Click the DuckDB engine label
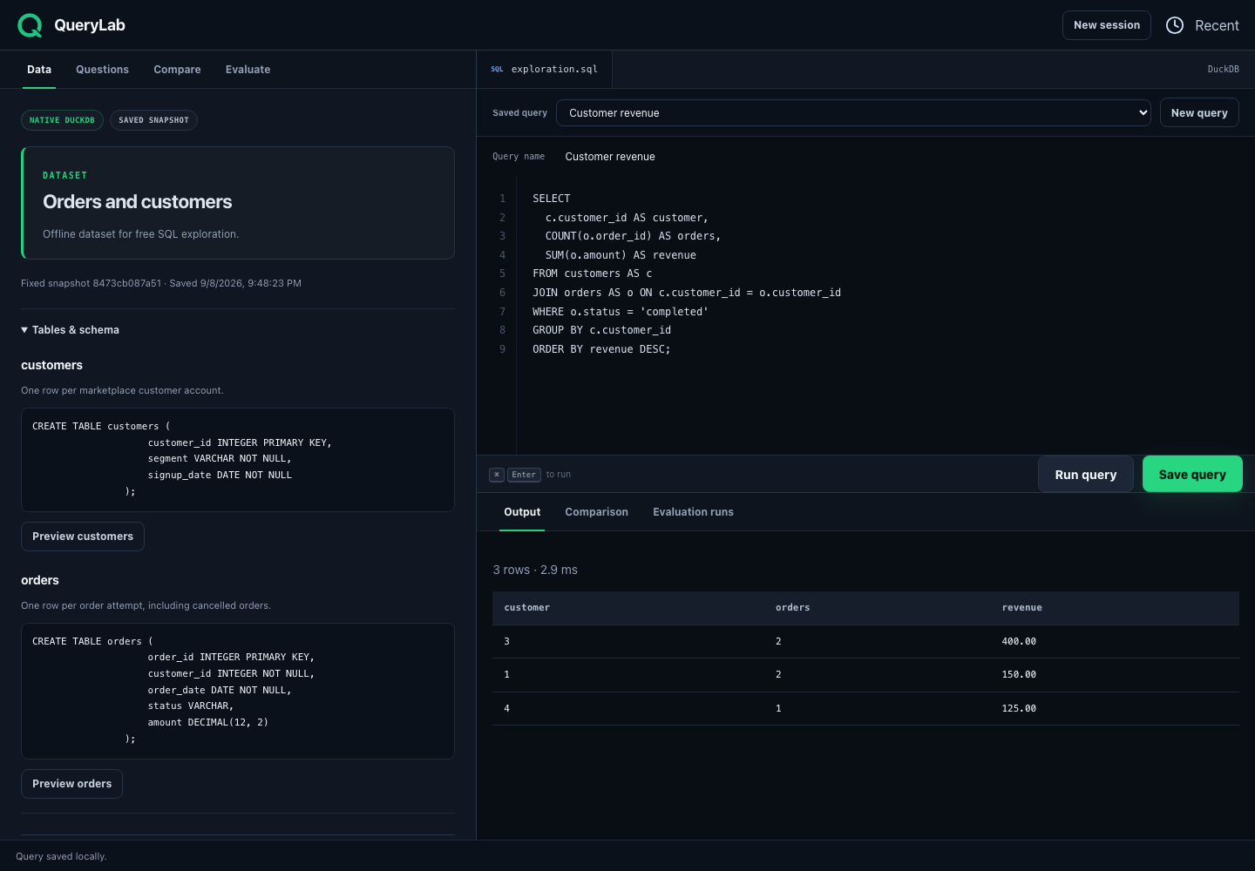Screen dimensions: 1255x871 pyautogui.click(x=1223, y=70)
